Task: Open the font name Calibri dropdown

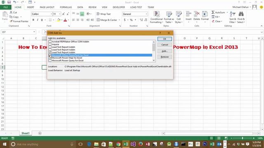Action: click(51, 14)
